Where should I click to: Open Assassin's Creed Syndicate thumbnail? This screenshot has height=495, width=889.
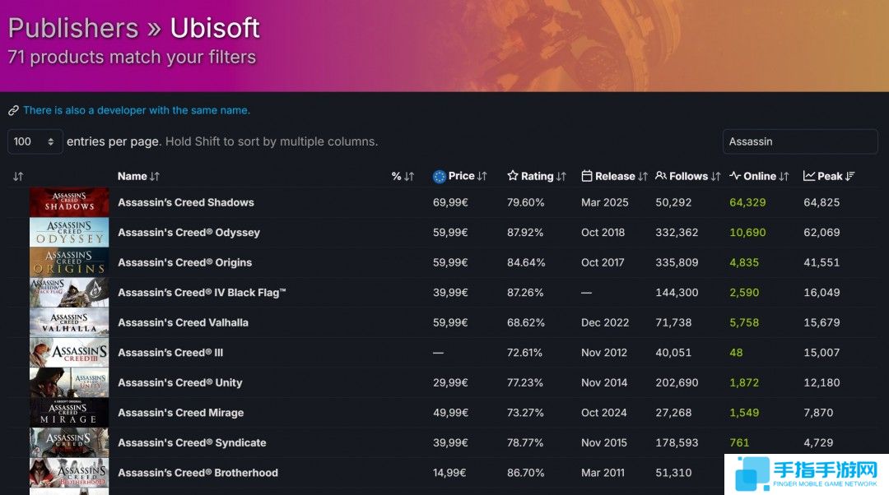pyautogui.click(x=69, y=442)
